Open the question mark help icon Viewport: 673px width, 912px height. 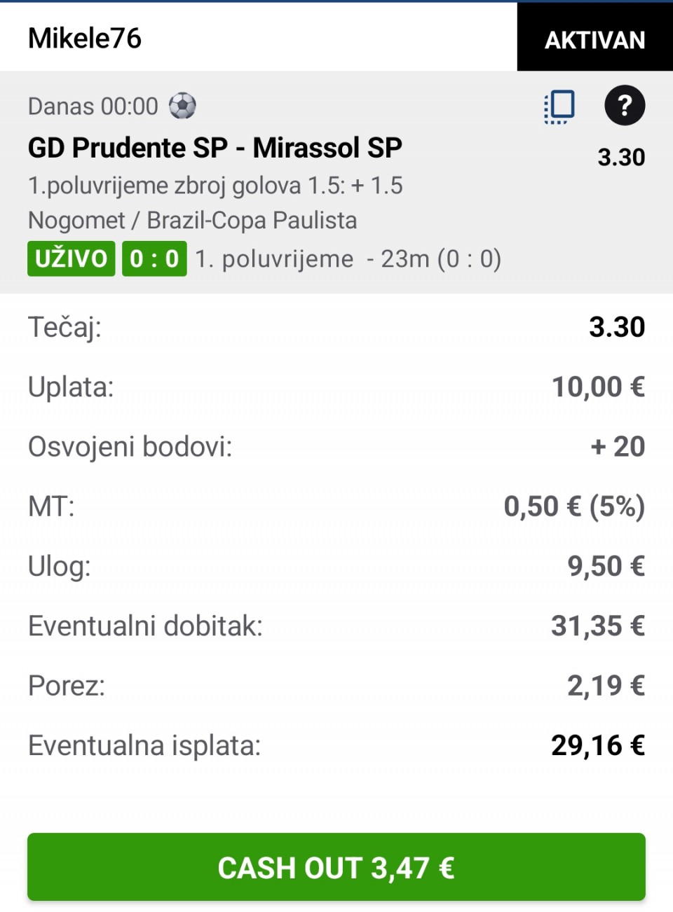[x=624, y=106]
